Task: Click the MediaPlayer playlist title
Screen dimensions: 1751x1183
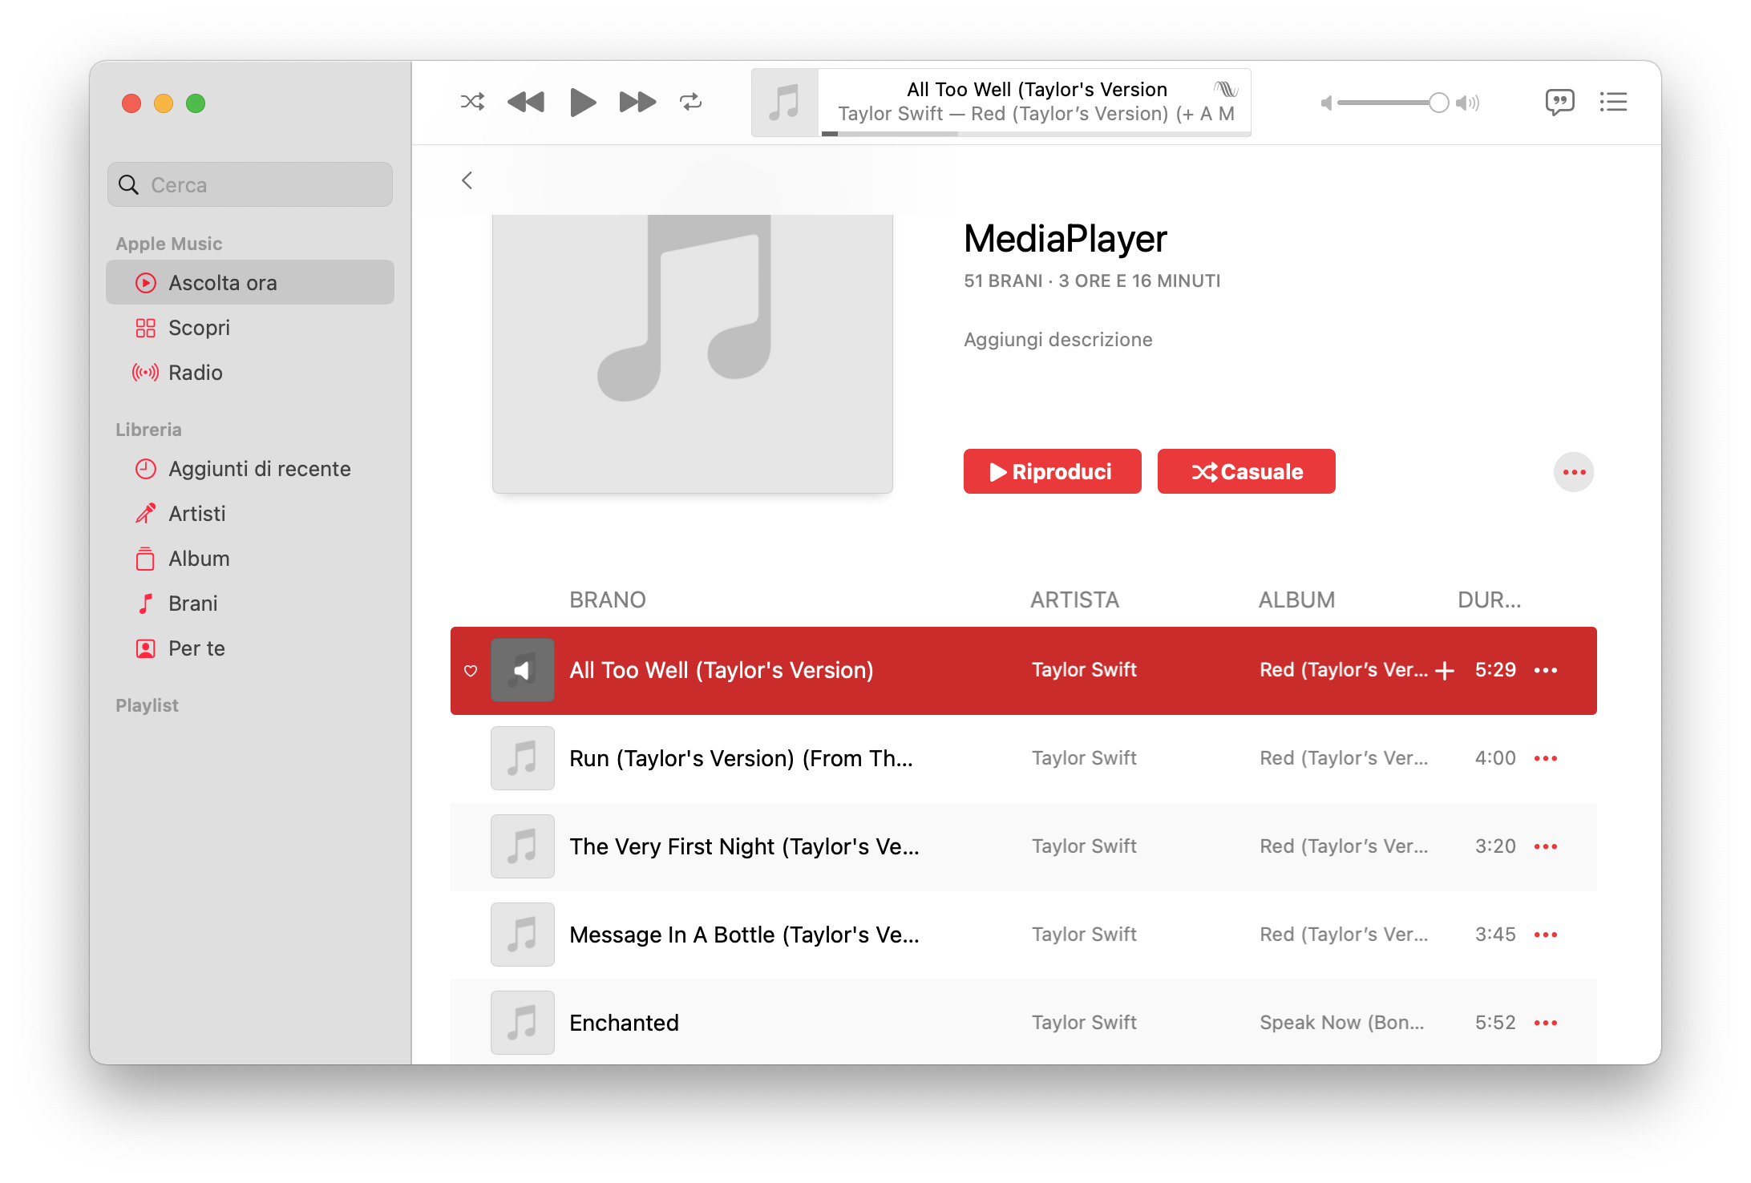Action: coord(1066,239)
